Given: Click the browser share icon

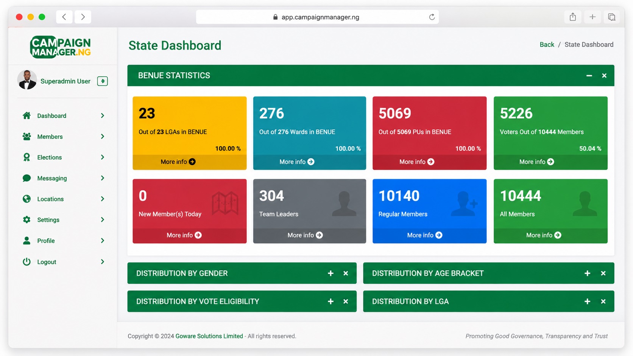Looking at the screenshot, I should 573,17.
